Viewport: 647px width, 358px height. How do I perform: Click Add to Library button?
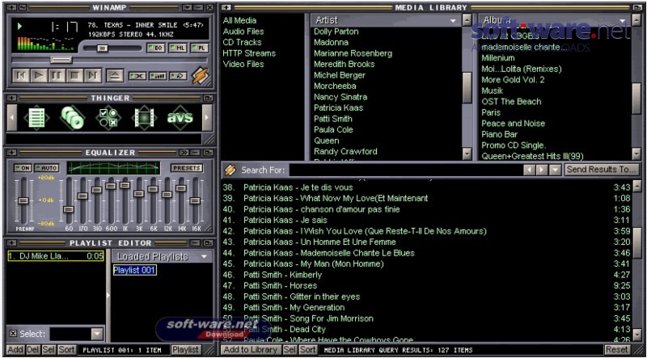251,350
